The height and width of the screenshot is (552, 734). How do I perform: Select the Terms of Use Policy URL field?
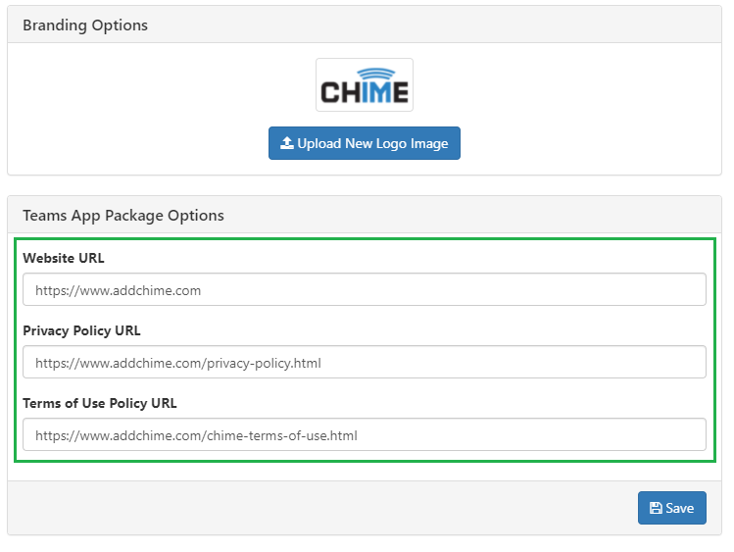pyautogui.click(x=365, y=434)
